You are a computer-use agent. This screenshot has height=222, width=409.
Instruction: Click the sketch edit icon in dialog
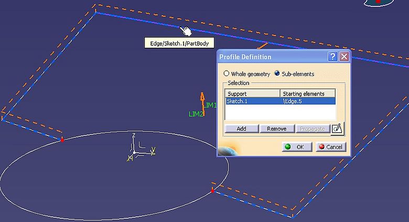[339, 128]
